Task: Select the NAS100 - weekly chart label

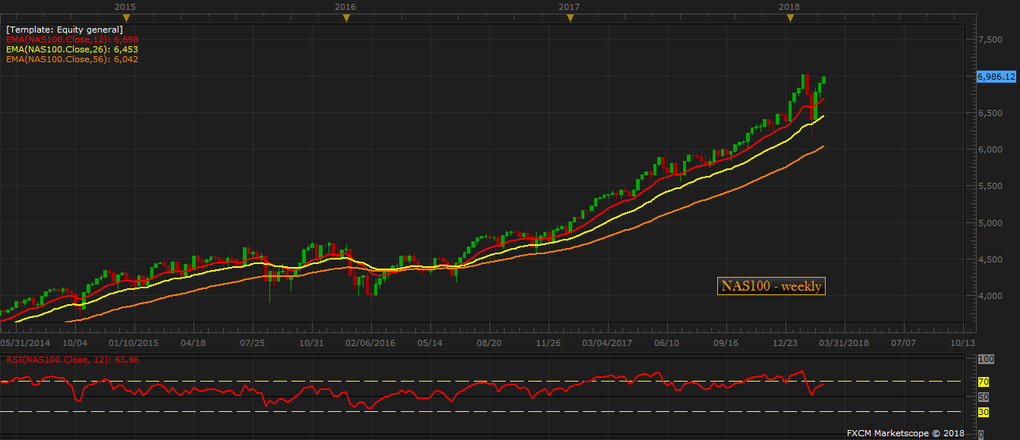Action: (771, 286)
